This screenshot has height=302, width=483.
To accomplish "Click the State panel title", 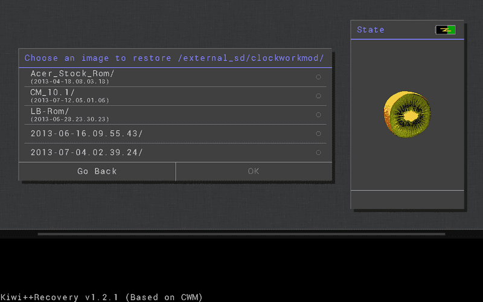I will 371,30.
